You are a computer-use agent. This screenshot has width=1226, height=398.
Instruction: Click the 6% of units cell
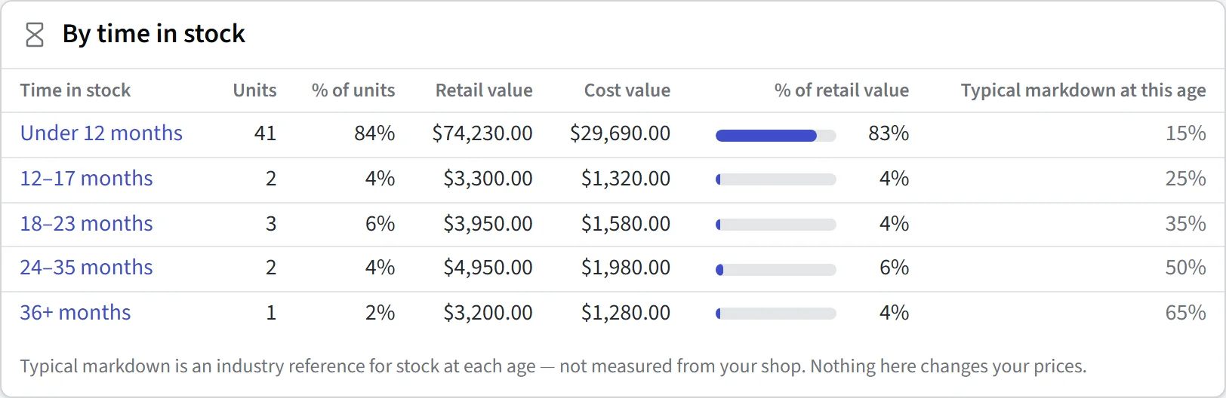pyautogui.click(x=380, y=224)
